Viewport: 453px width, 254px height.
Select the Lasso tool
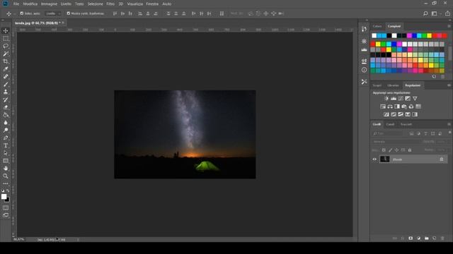(x=6, y=46)
